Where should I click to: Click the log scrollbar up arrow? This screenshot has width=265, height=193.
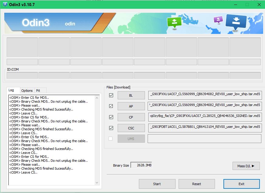pyautogui.click(x=97, y=98)
